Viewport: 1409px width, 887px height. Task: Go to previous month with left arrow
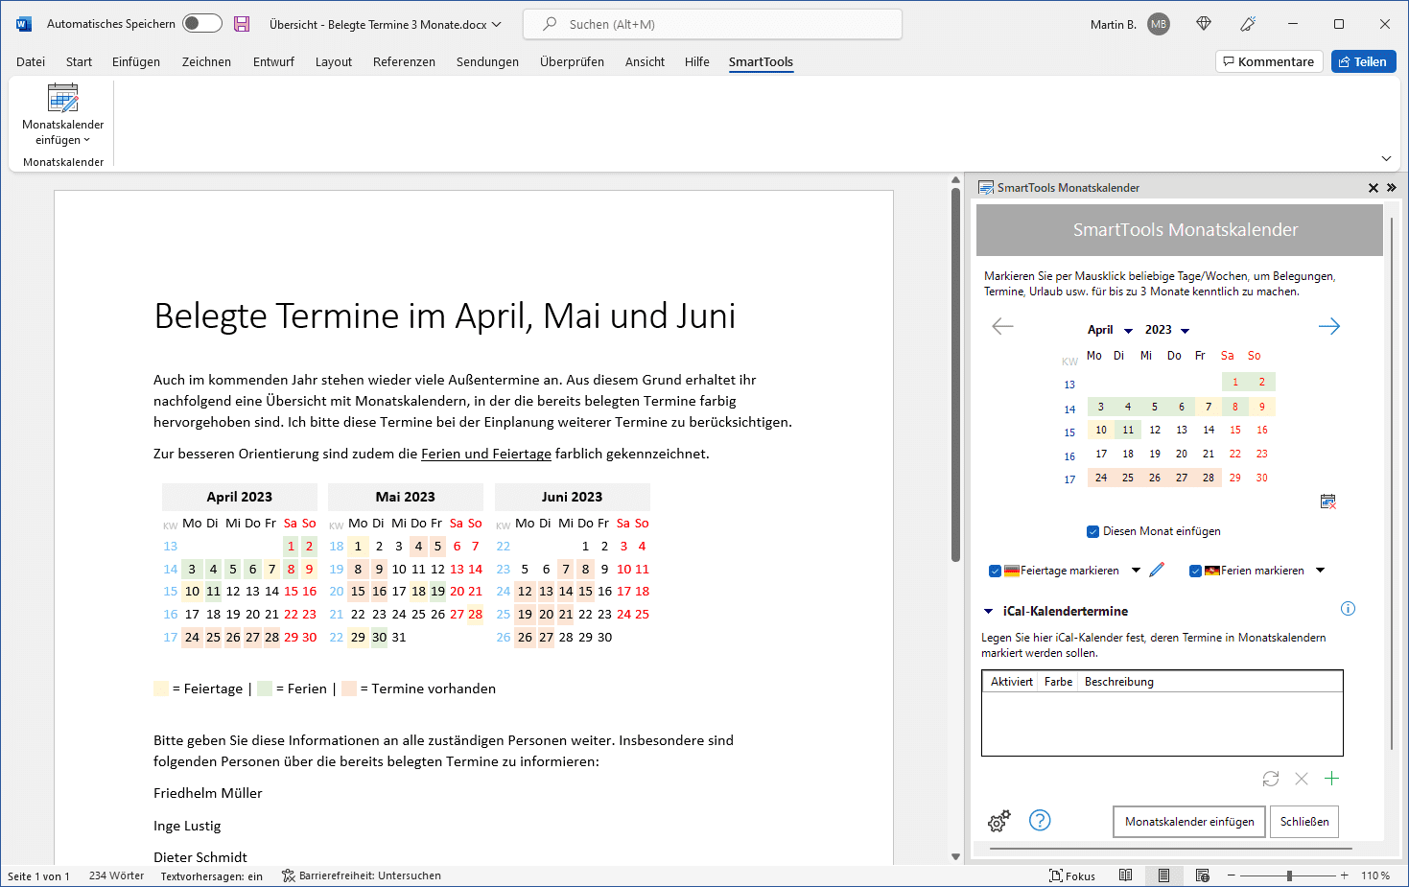click(x=1002, y=327)
